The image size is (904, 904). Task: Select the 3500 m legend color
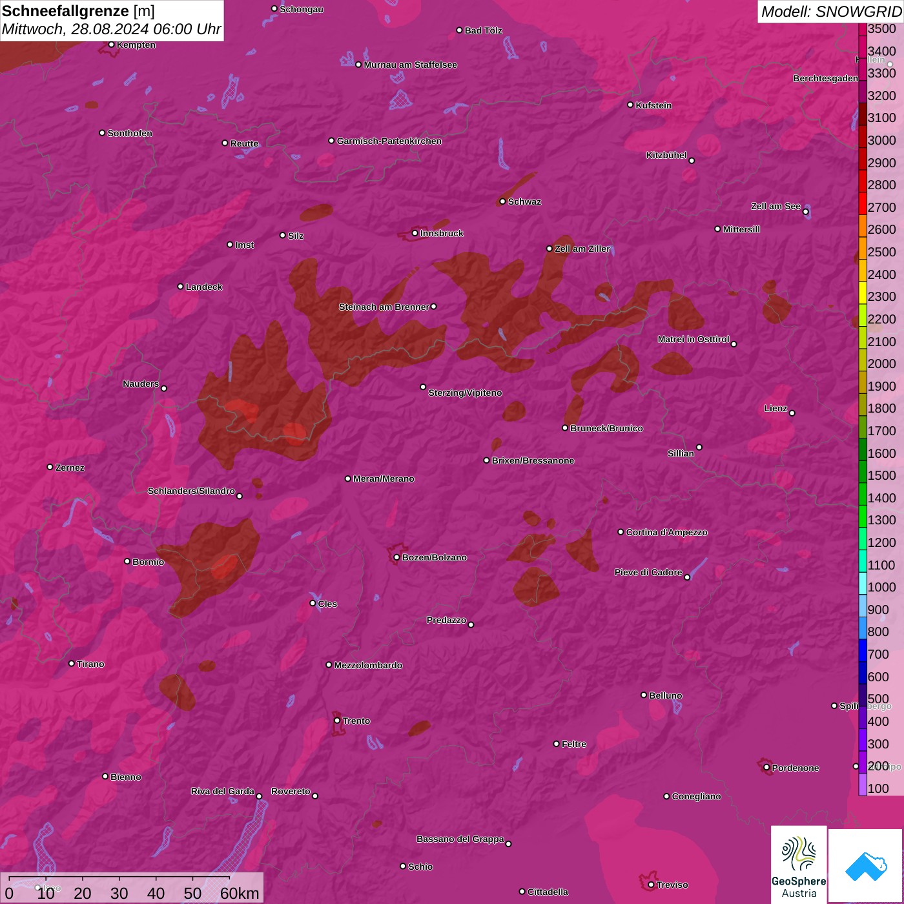click(862, 29)
